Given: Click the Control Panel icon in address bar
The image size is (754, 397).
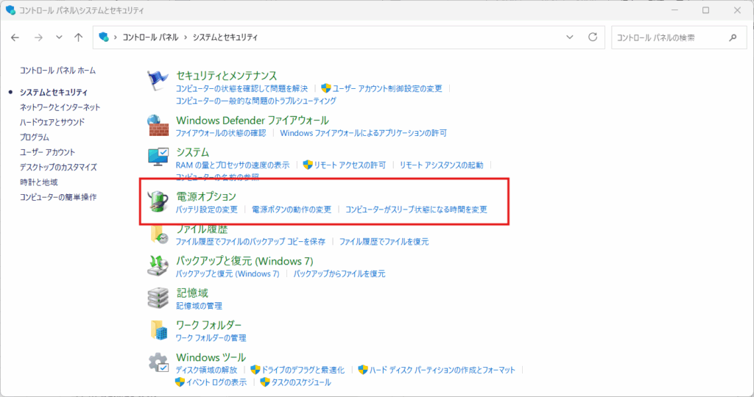Looking at the screenshot, I should point(104,37).
